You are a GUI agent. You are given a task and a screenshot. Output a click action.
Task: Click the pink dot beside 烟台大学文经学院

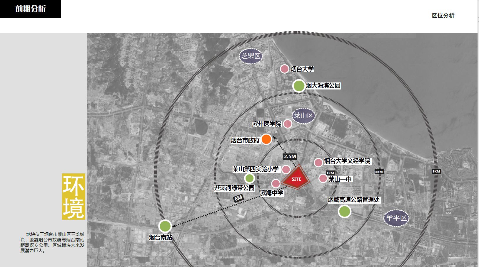[x=318, y=163]
